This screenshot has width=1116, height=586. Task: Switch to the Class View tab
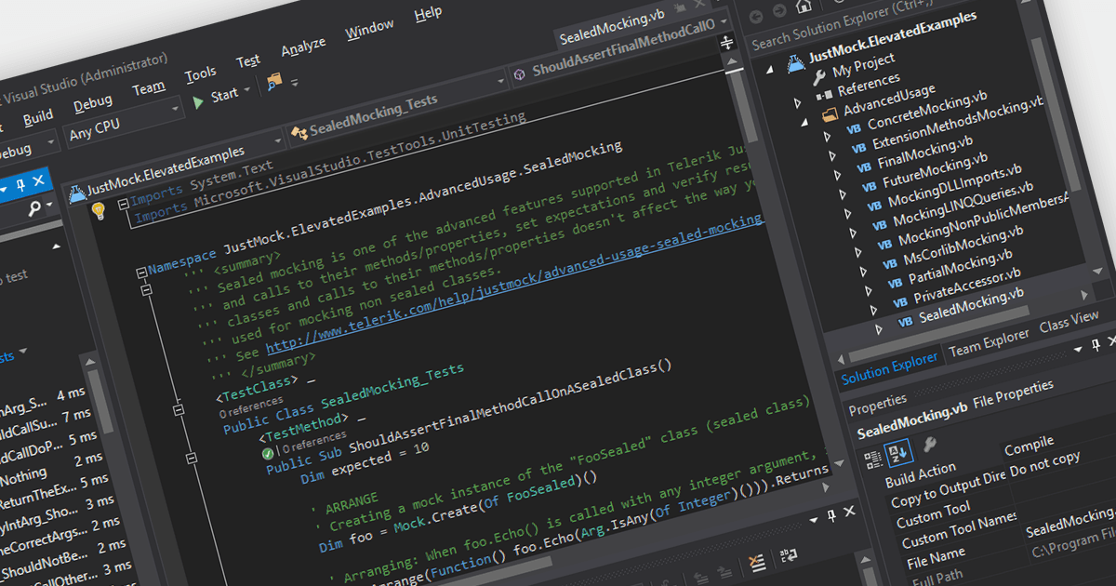pos(1069,320)
